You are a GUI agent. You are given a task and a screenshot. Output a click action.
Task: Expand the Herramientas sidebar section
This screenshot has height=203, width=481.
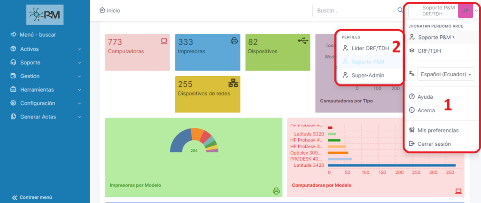click(x=46, y=90)
